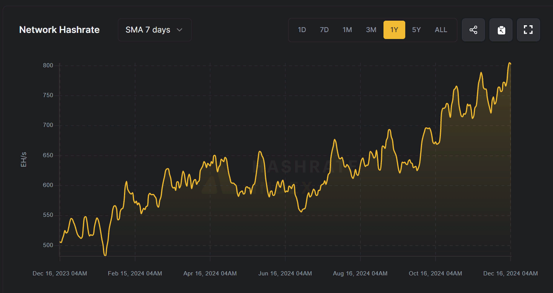Click the 600 y-axis label

48,186
